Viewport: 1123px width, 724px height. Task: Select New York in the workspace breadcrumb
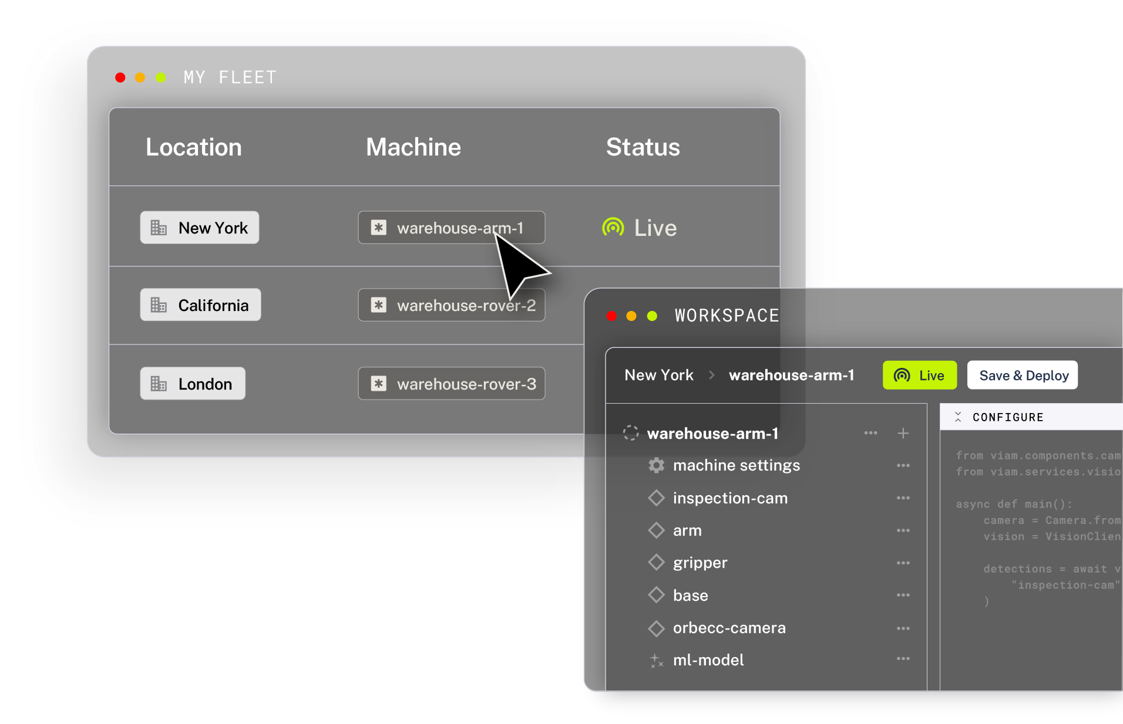658,375
